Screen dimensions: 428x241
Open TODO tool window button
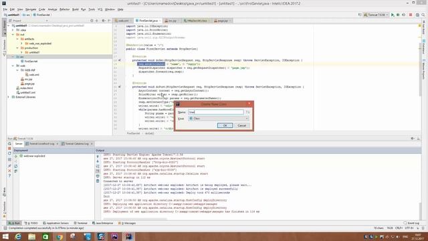pyautogui.click(x=31, y=223)
